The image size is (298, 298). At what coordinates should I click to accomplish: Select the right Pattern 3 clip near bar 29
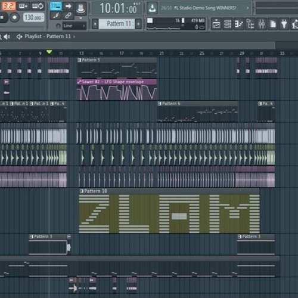click(256, 244)
